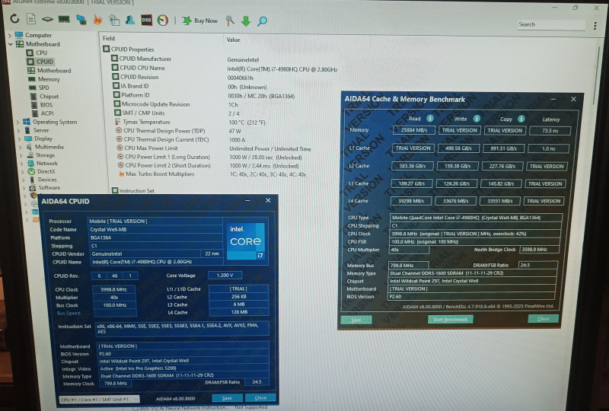Click Save in Cache & Memory Benchmark
Image resolution: width=609 pixels, height=411 pixels.
pos(356,320)
